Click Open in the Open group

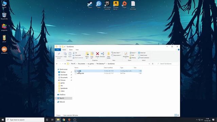click(133, 53)
